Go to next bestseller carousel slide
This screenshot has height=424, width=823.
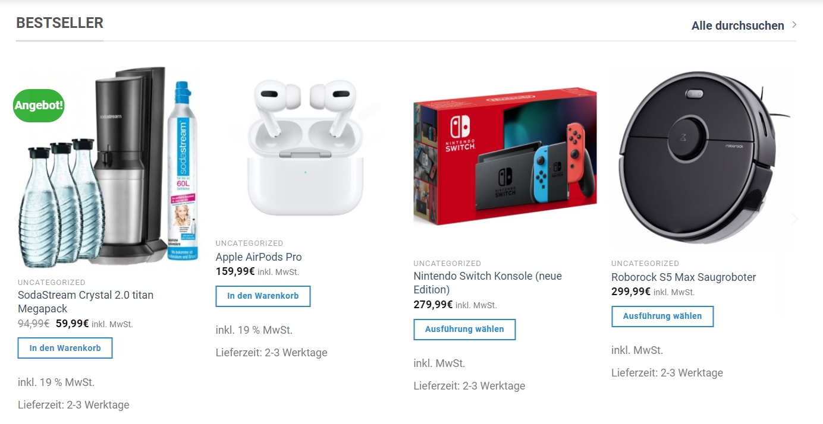794,219
